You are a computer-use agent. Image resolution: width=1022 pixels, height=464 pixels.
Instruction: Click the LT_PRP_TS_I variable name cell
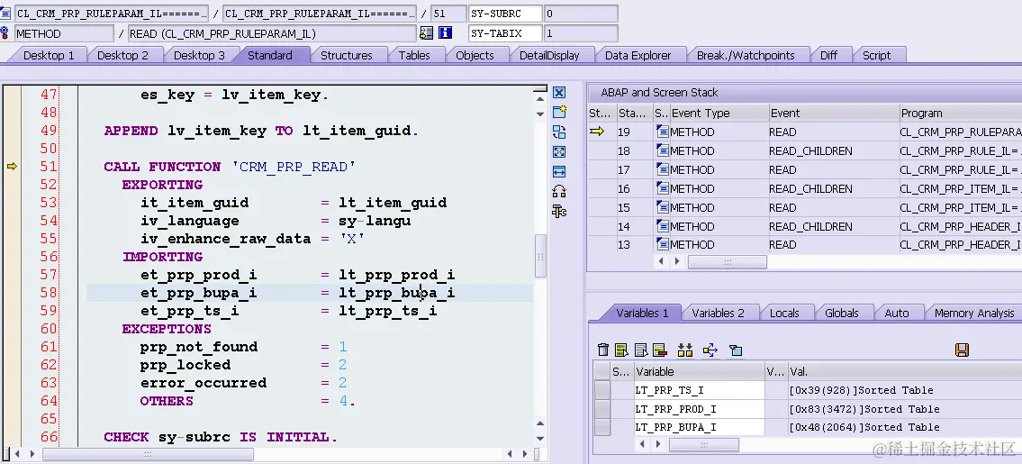(699, 390)
